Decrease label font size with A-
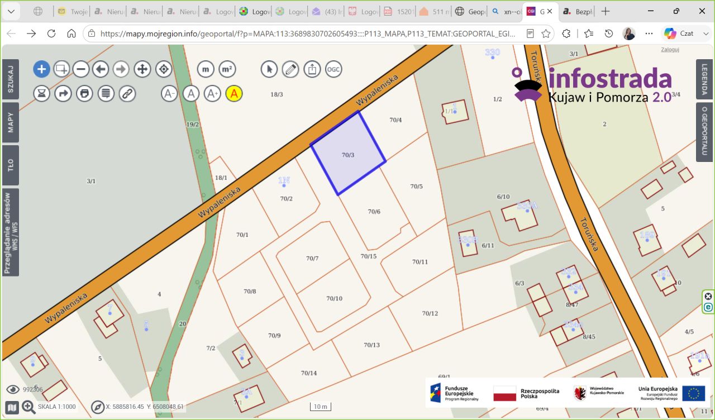Image resolution: width=715 pixels, height=420 pixels. pos(170,93)
